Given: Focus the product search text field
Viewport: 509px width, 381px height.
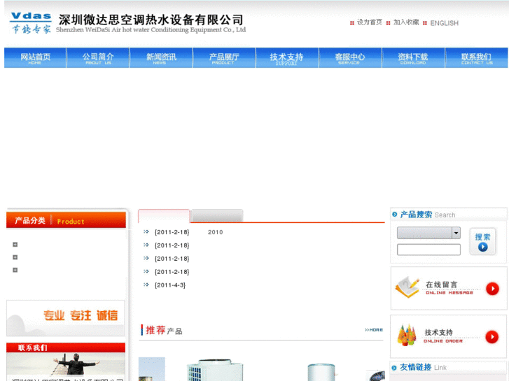Looking at the screenshot, I should [428, 250].
